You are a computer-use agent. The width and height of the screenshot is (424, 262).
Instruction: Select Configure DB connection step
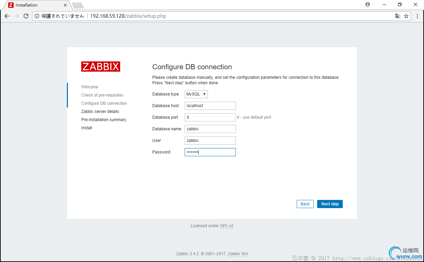pyautogui.click(x=104, y=103)
